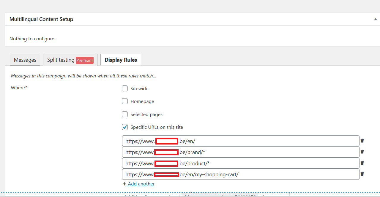Open the Split testing tab

(61, 60)
